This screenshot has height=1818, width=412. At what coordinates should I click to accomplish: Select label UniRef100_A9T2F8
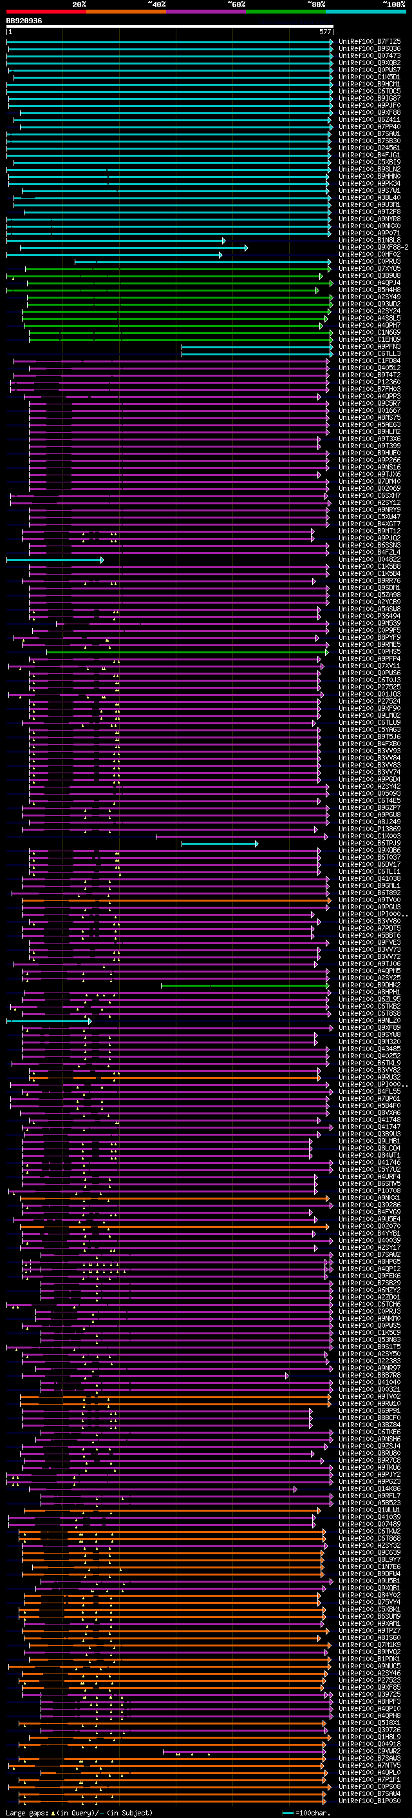click(370, 212)
